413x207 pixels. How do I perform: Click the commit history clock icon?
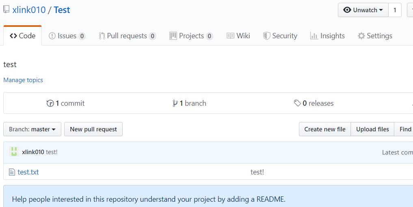50,103
